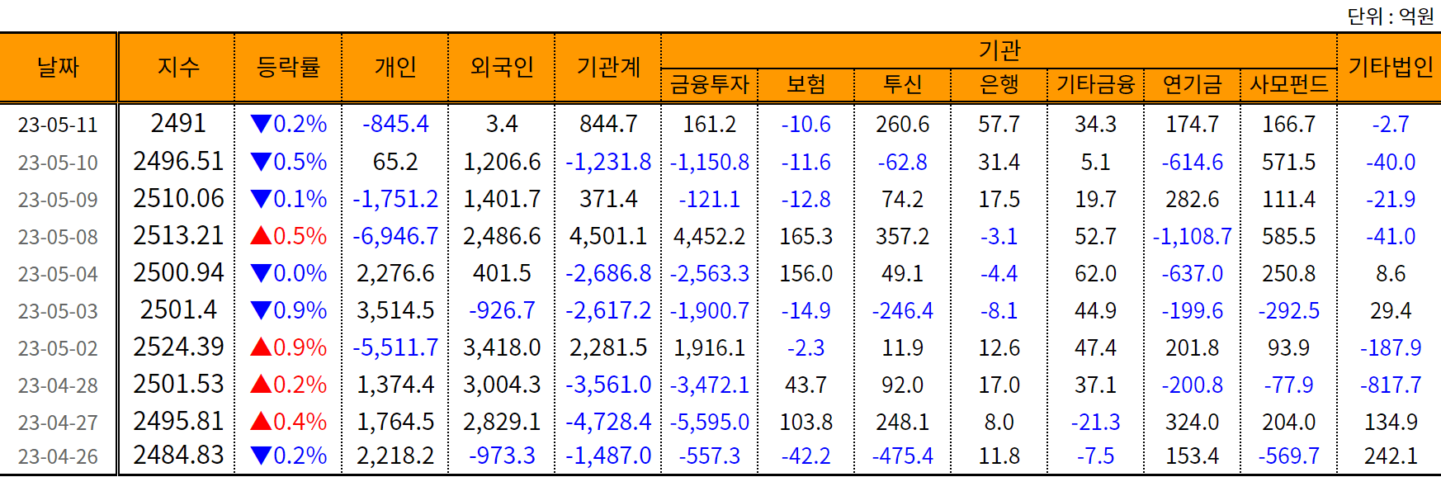Click the 등락률 column header
This screenshot has height=477, width=1441.
[x=288, y=68]
